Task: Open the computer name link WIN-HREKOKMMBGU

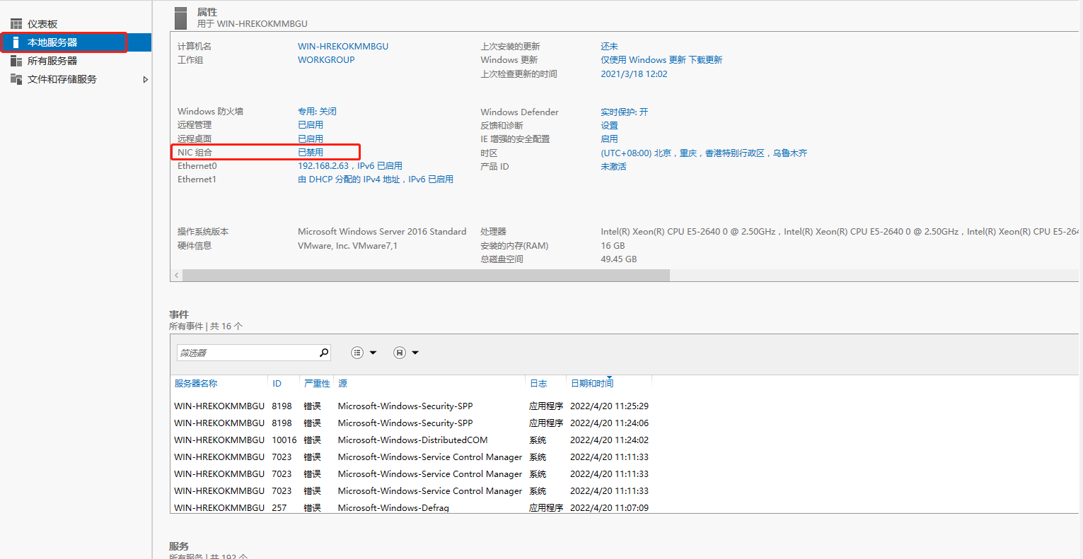Action: tap(342, 47)
